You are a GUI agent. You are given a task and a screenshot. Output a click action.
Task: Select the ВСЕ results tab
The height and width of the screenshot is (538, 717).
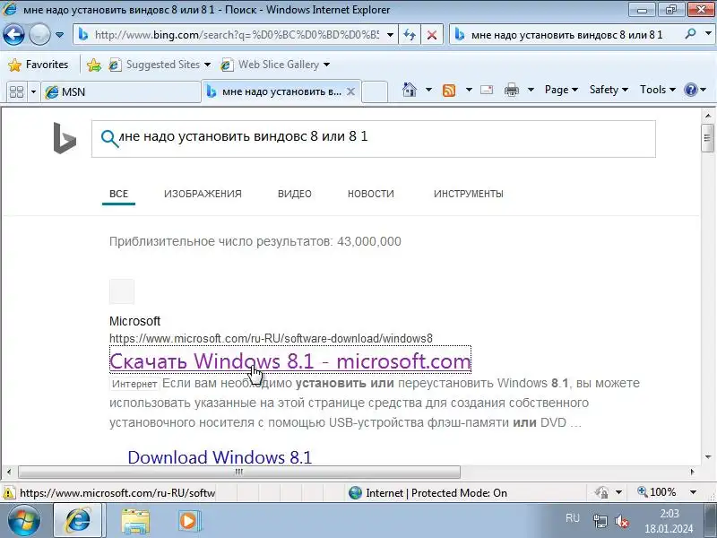coord(118,194)
